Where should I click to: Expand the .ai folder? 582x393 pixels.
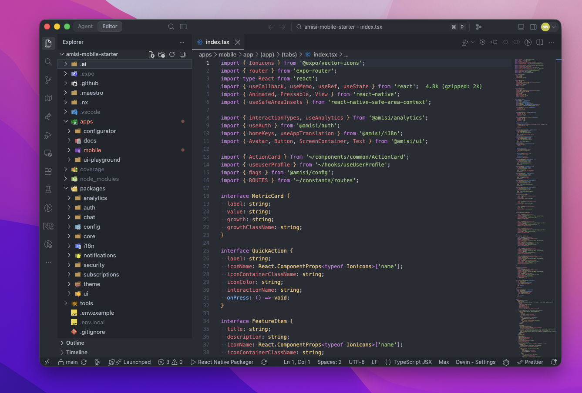(124, 64)
